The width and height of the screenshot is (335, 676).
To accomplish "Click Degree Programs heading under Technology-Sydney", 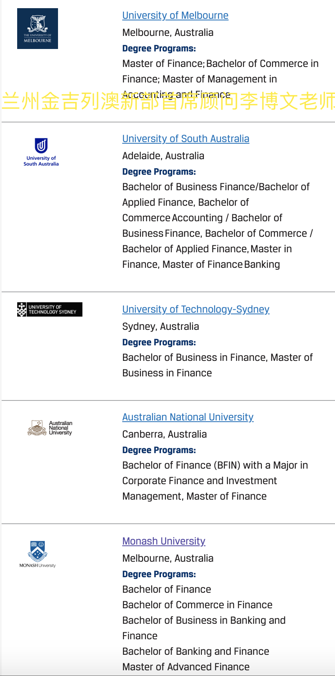I will tap(159, 342).
